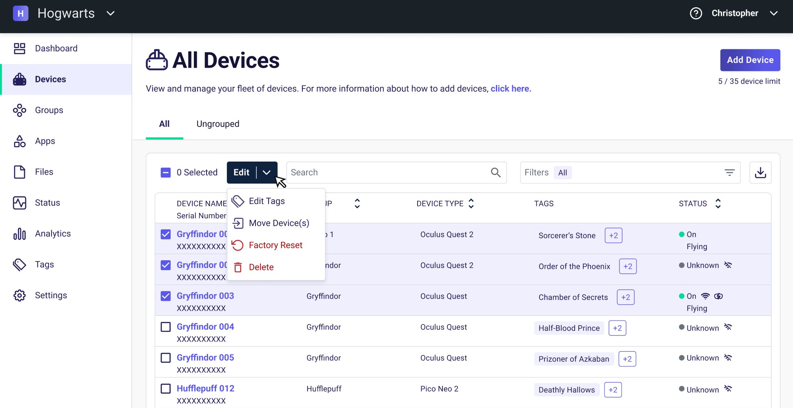
Task: Click the Devices headset sidebar icon
Action: point(20,80)
